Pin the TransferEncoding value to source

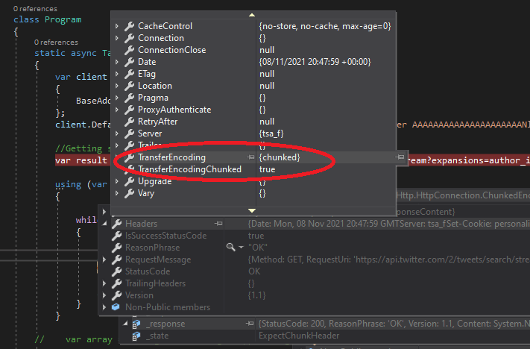pyautogui.click(x=400, y=157)
